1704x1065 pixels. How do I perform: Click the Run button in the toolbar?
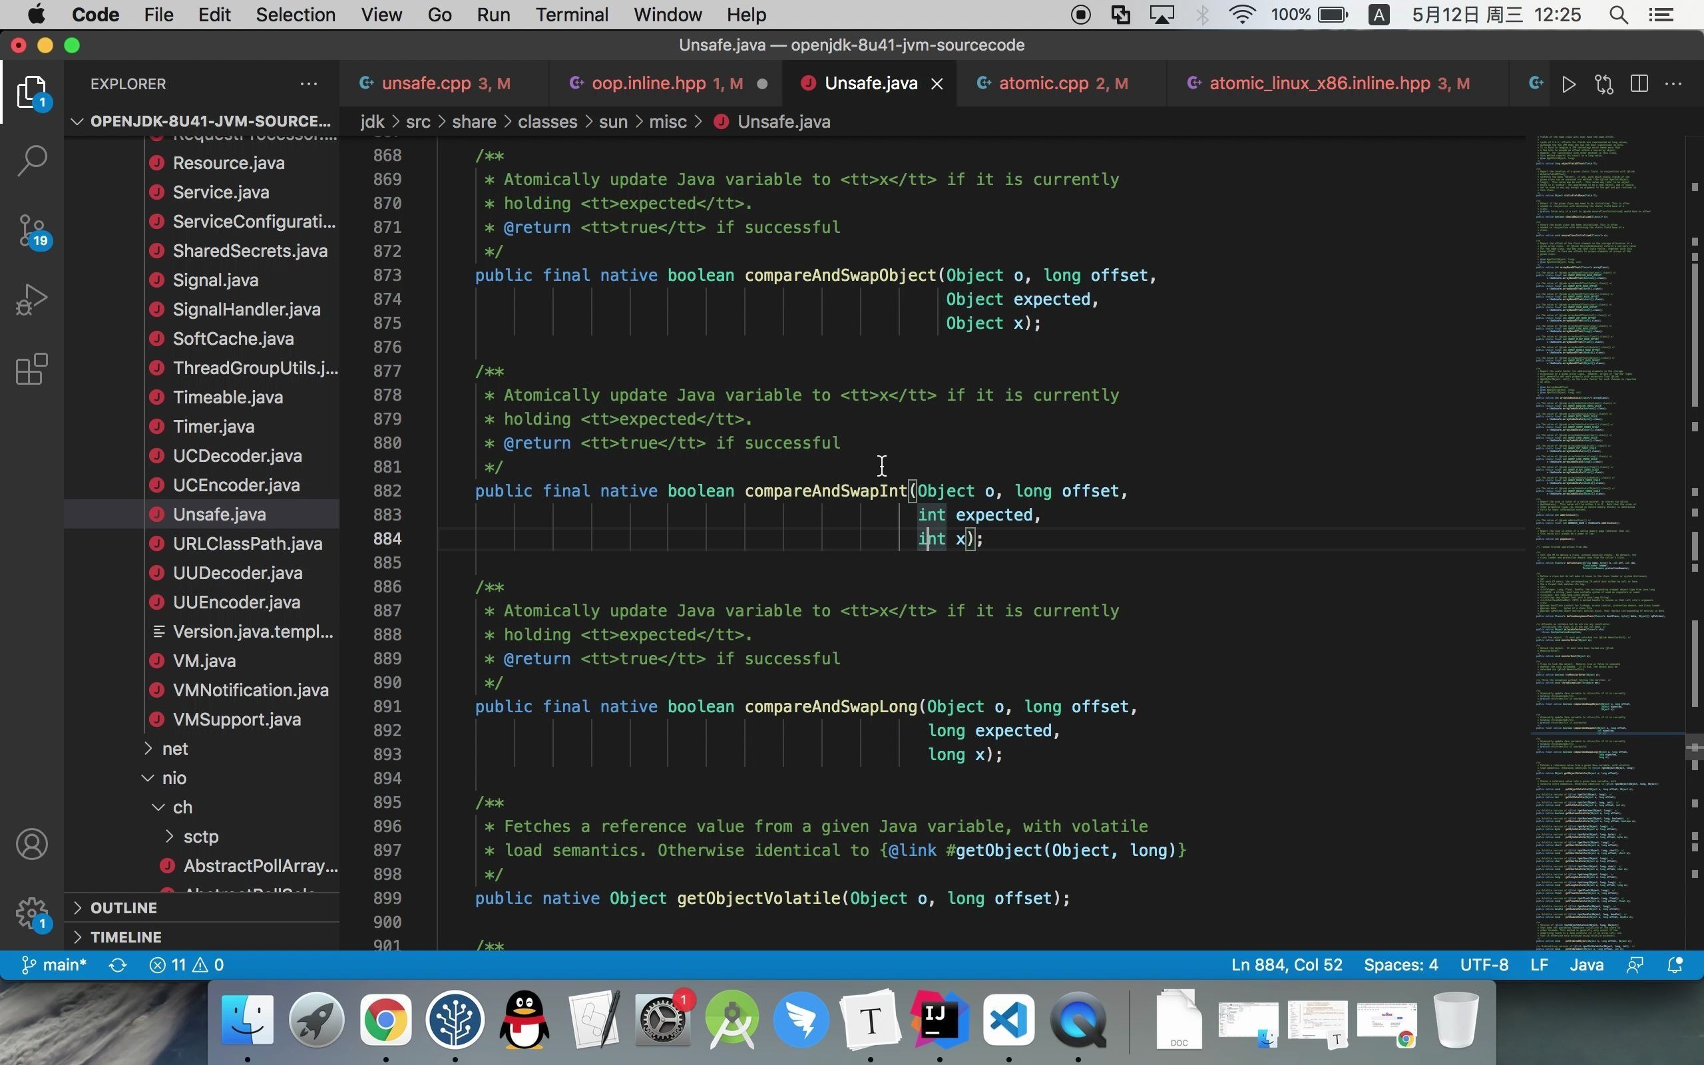coord(1568,83)
